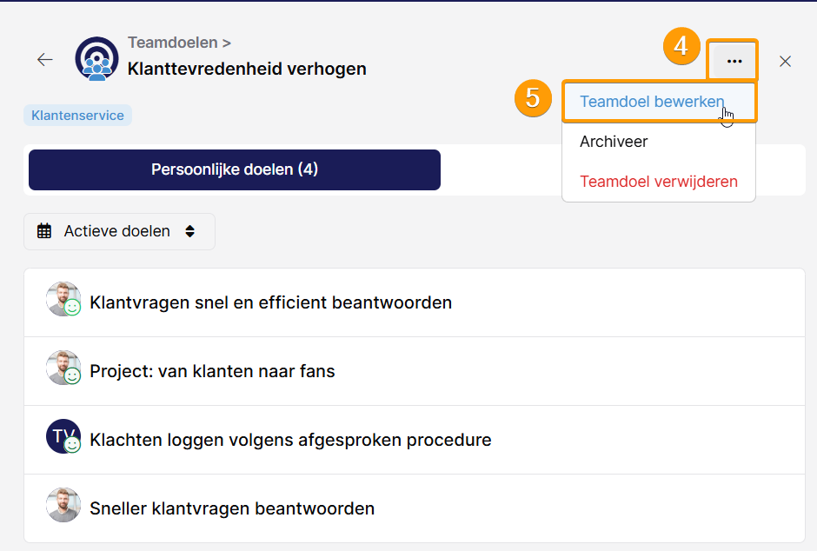Click avatar beside Project: van klanten naar fans
The image size is (817, 551).
click(x=63, y=368)
